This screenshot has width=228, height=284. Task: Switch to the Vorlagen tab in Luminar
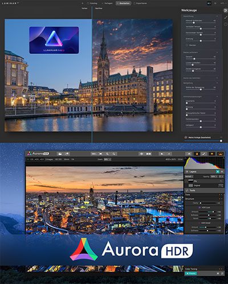(x=107, y=3)
